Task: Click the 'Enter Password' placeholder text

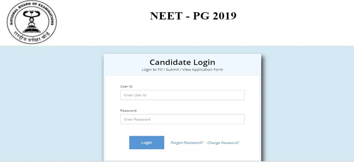Action: tap(137, 119)
